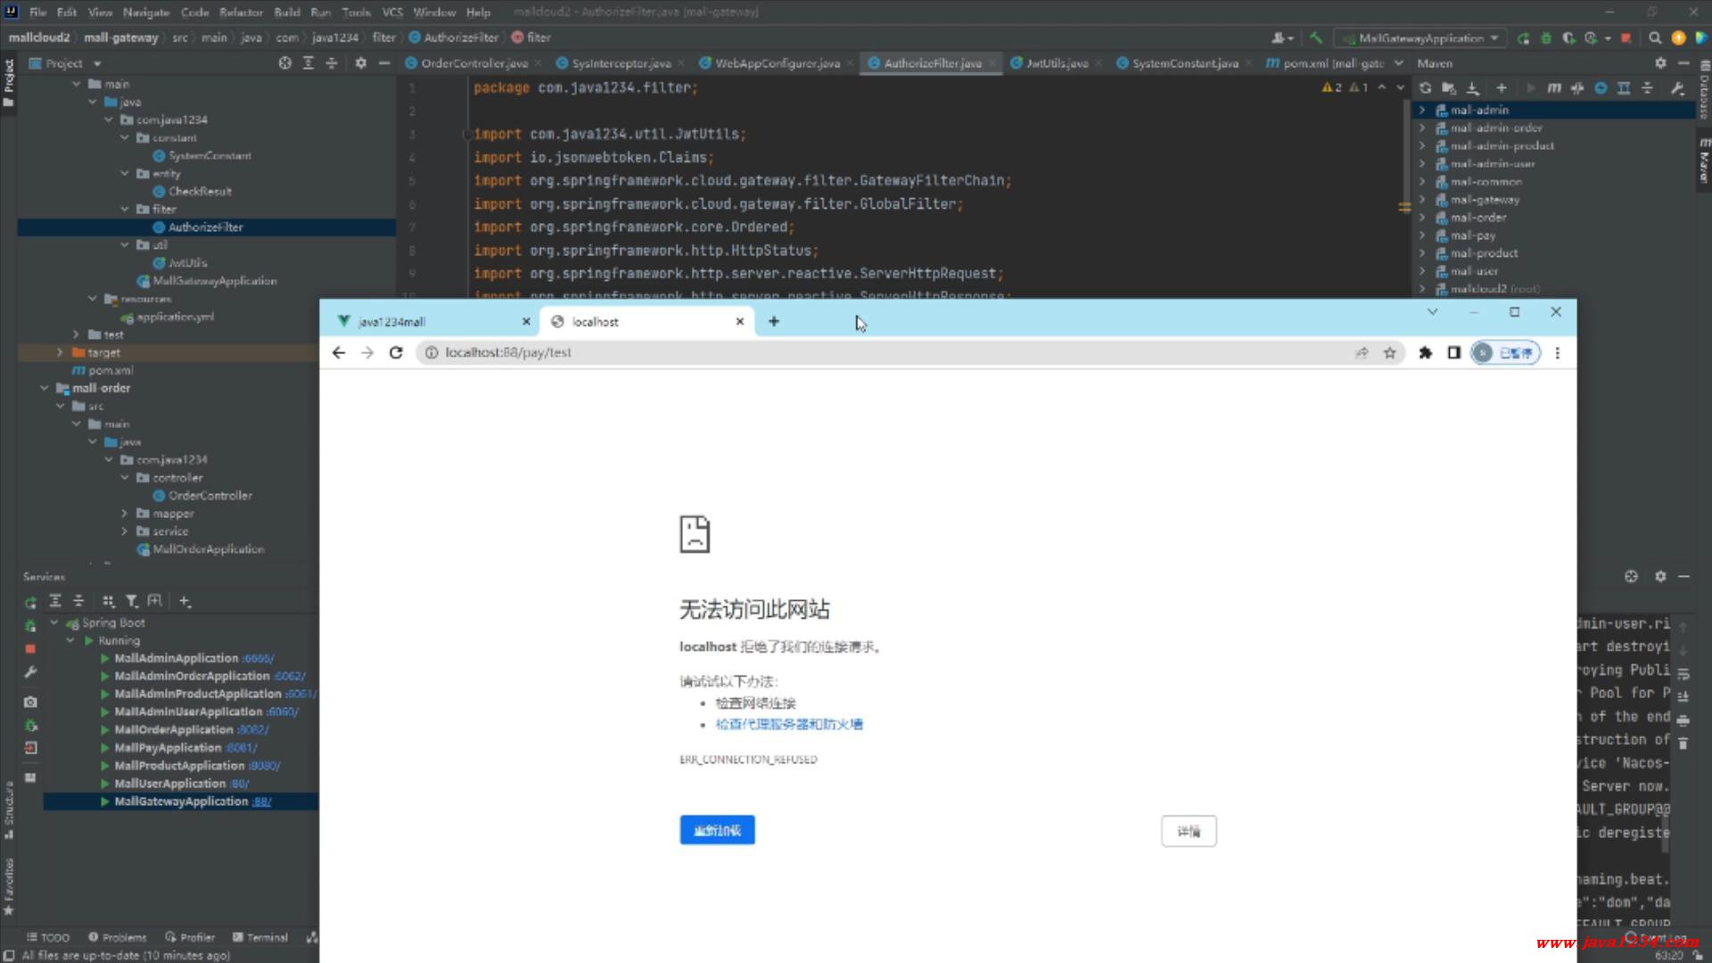Image resolution: width=1712 pixels, height=963 pixels.
Task: Stop the running application red square
Action: tap(1626, 37)
